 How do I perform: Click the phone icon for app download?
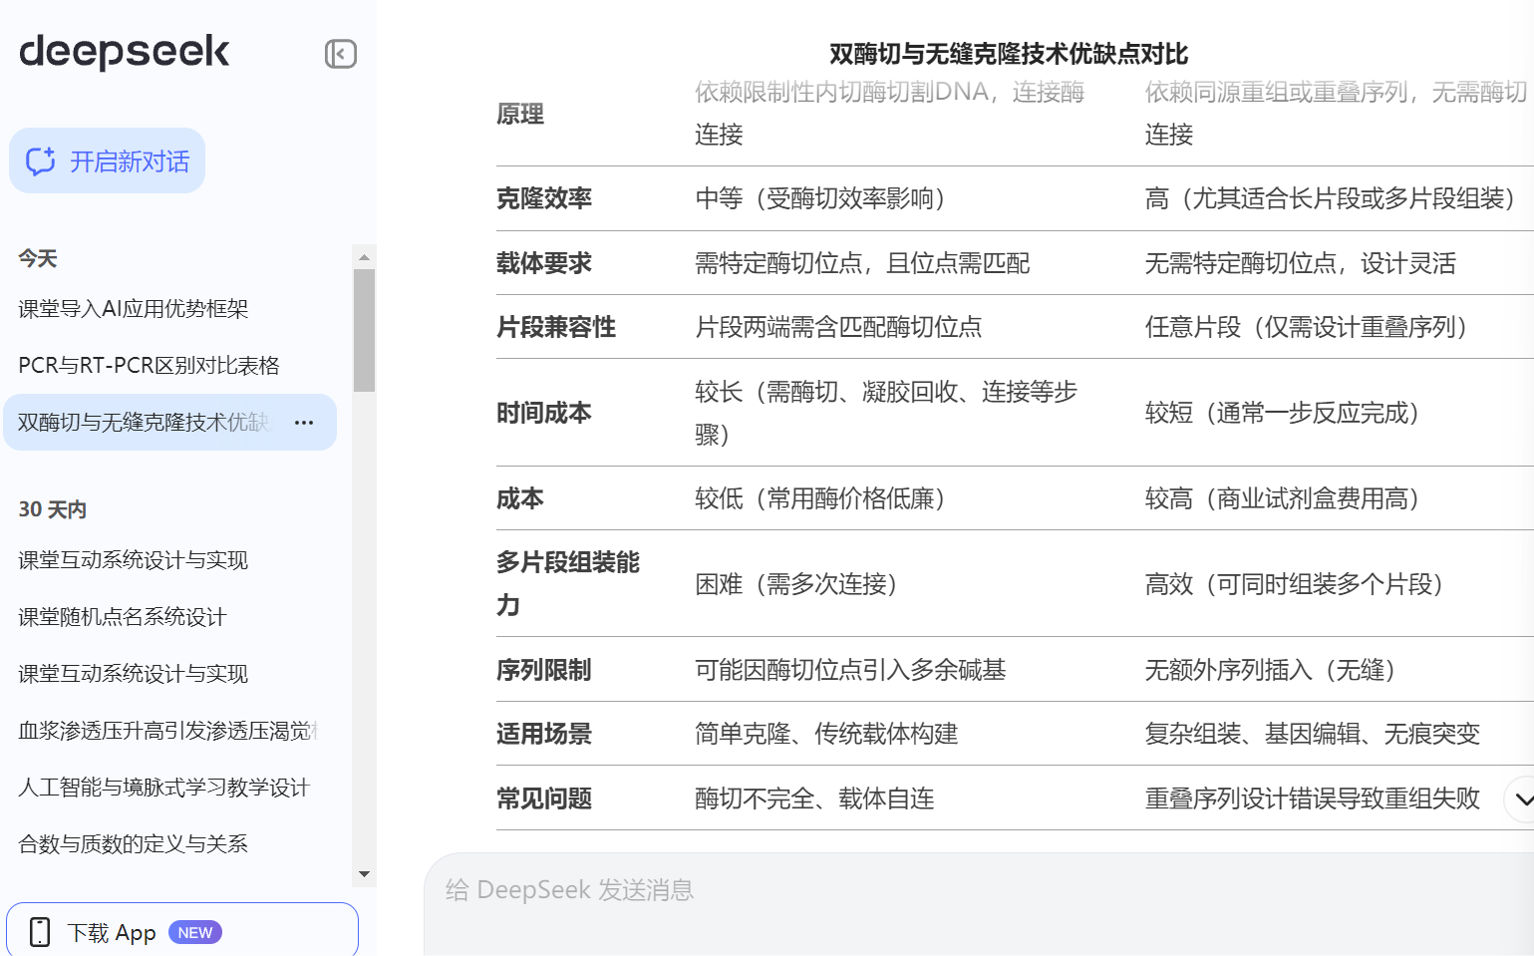coord(40,932)
